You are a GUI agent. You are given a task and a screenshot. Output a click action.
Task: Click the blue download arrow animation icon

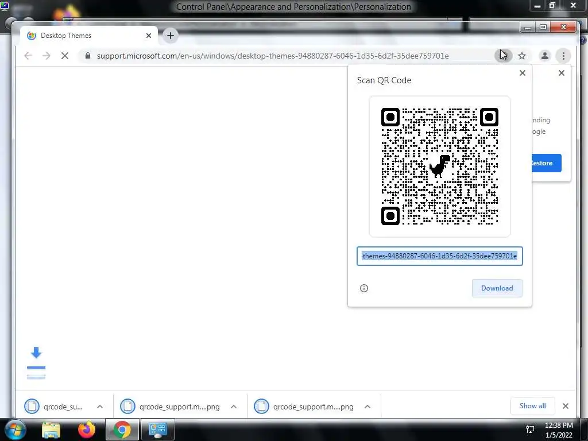point(36,363)
